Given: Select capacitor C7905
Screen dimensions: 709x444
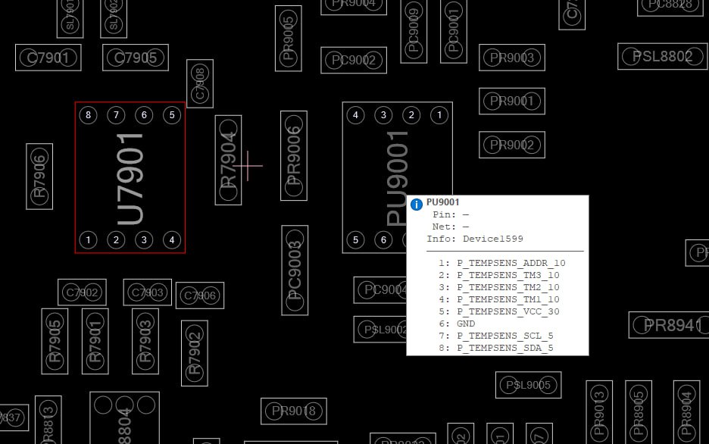Looking at the screenshot, I should coord(136,58).
